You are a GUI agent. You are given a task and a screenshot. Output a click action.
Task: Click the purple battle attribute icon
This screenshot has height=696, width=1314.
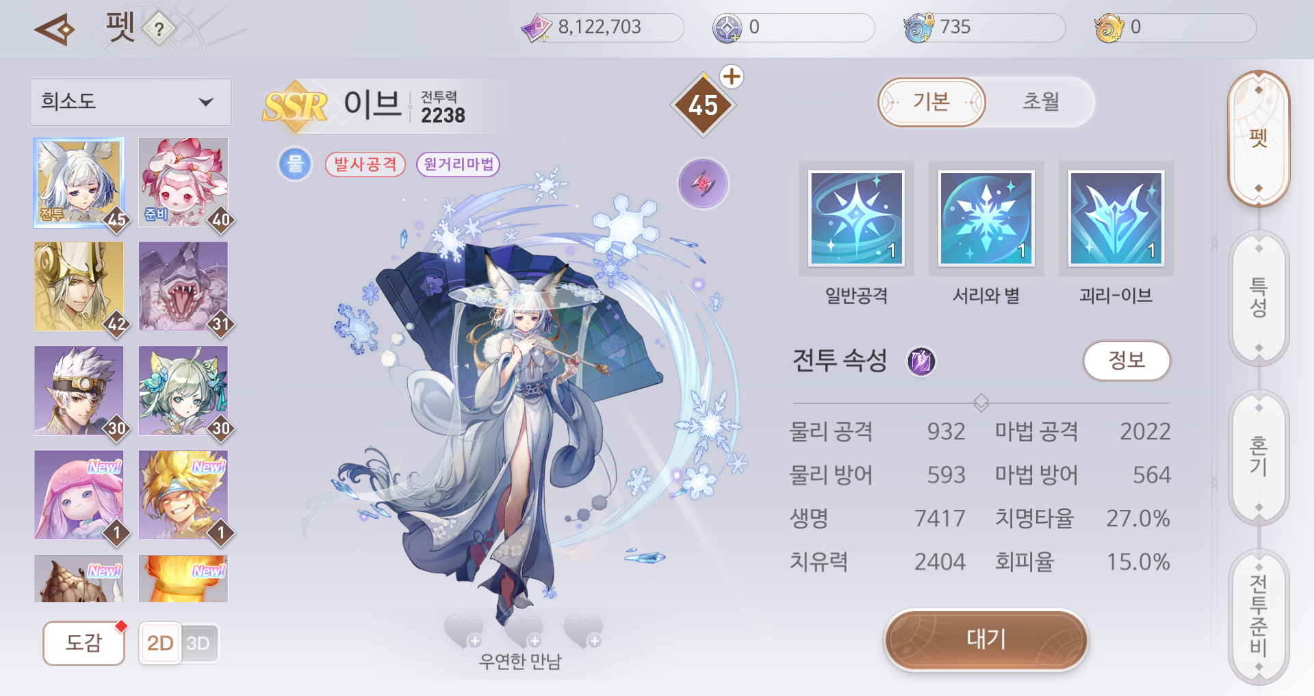921,361
